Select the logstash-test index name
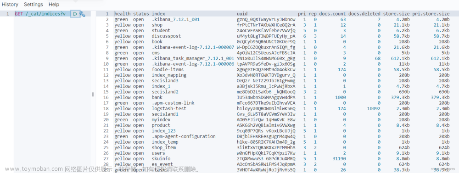The image size is (459, 173). tap(169, 108)
